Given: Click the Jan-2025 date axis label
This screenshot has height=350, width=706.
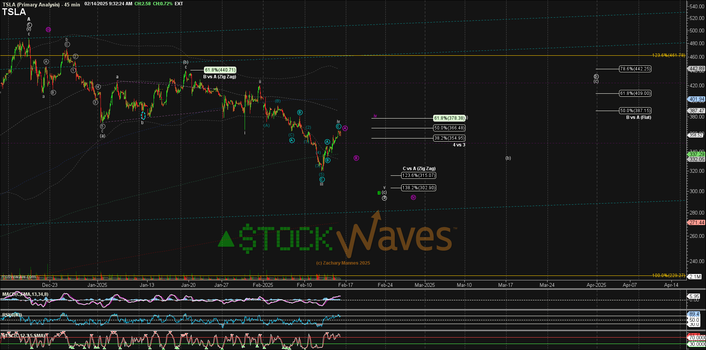Looking at the screenshot, I should click(97, 285).
